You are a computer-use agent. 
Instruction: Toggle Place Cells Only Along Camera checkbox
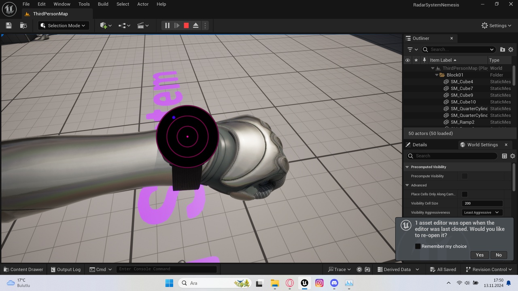pyautogui.click(x=465, y=194)
